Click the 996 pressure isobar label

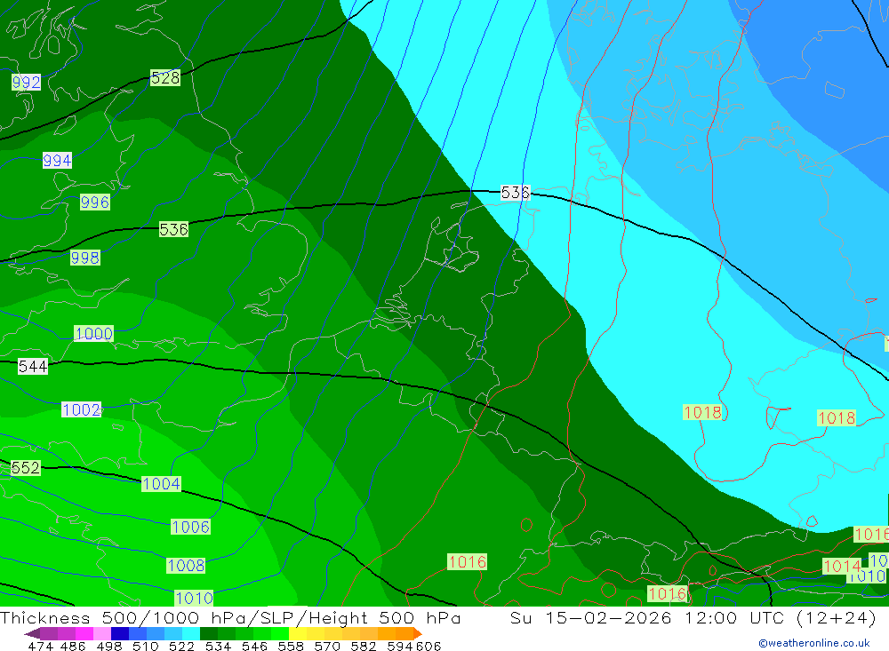(x=95, y=202)
